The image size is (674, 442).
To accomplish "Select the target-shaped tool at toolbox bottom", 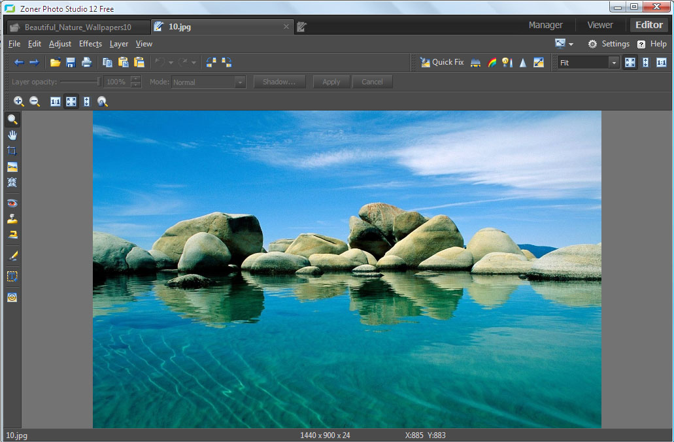I will tap(12, 297).
